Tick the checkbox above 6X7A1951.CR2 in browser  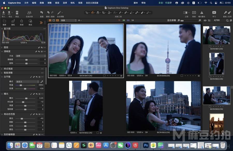tap(210, 46)
